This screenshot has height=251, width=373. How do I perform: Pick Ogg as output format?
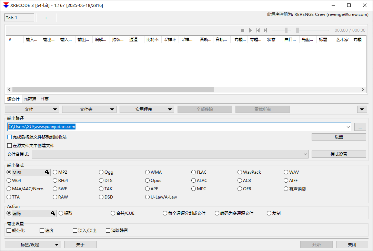click(106, 172)
